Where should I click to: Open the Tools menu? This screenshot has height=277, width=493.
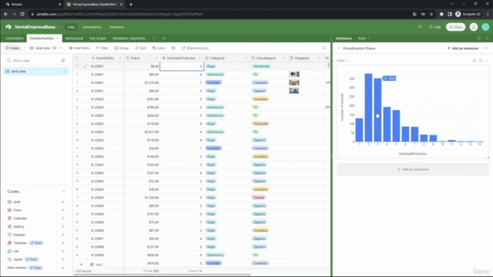click(x=364, y=38)
